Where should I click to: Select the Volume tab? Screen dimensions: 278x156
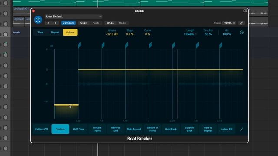pyautogui.click(x=70, y=32)
